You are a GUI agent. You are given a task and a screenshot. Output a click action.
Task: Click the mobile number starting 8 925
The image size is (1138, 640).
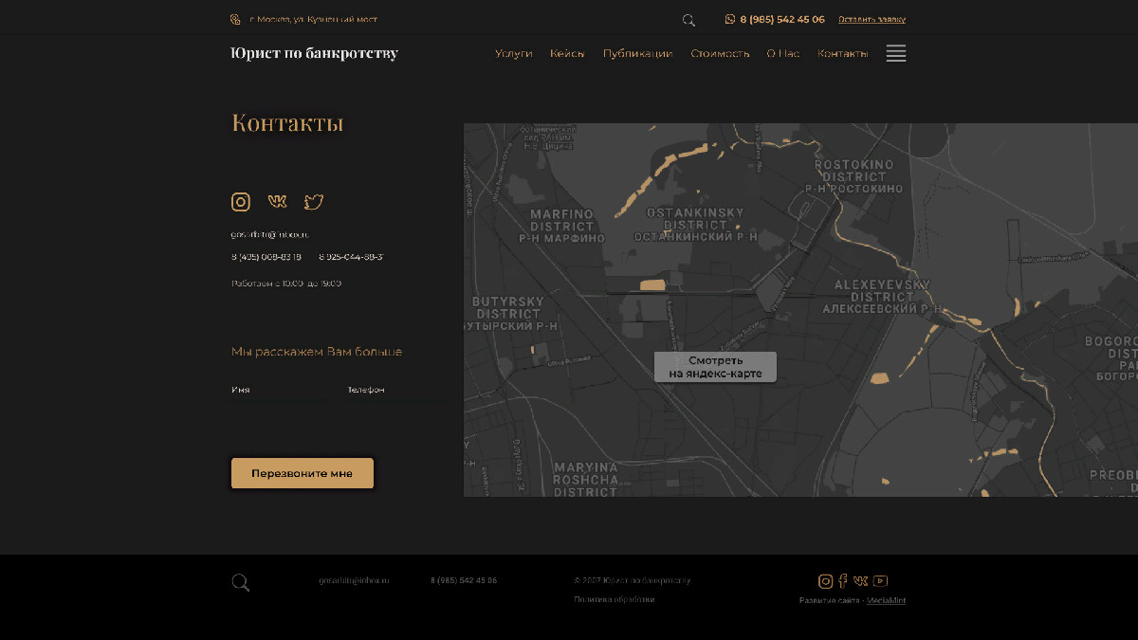coord(351,257)
